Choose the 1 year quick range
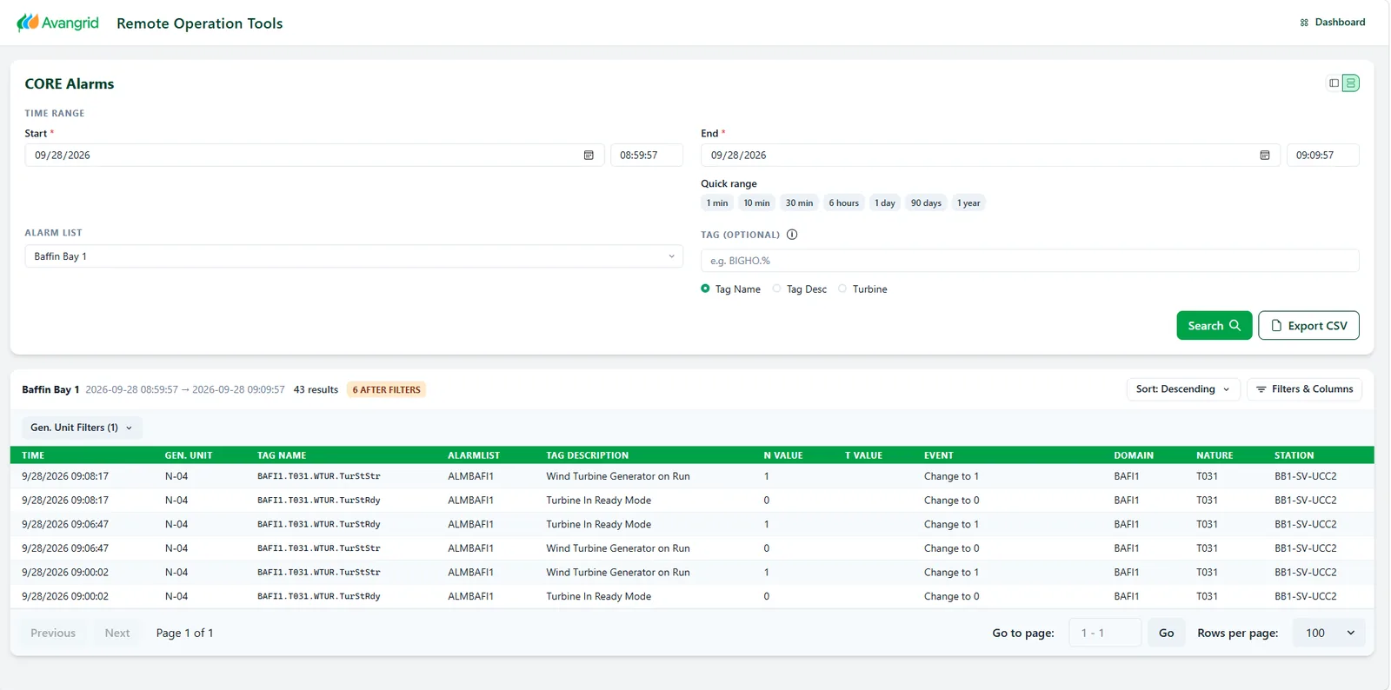 pos(968,203)
